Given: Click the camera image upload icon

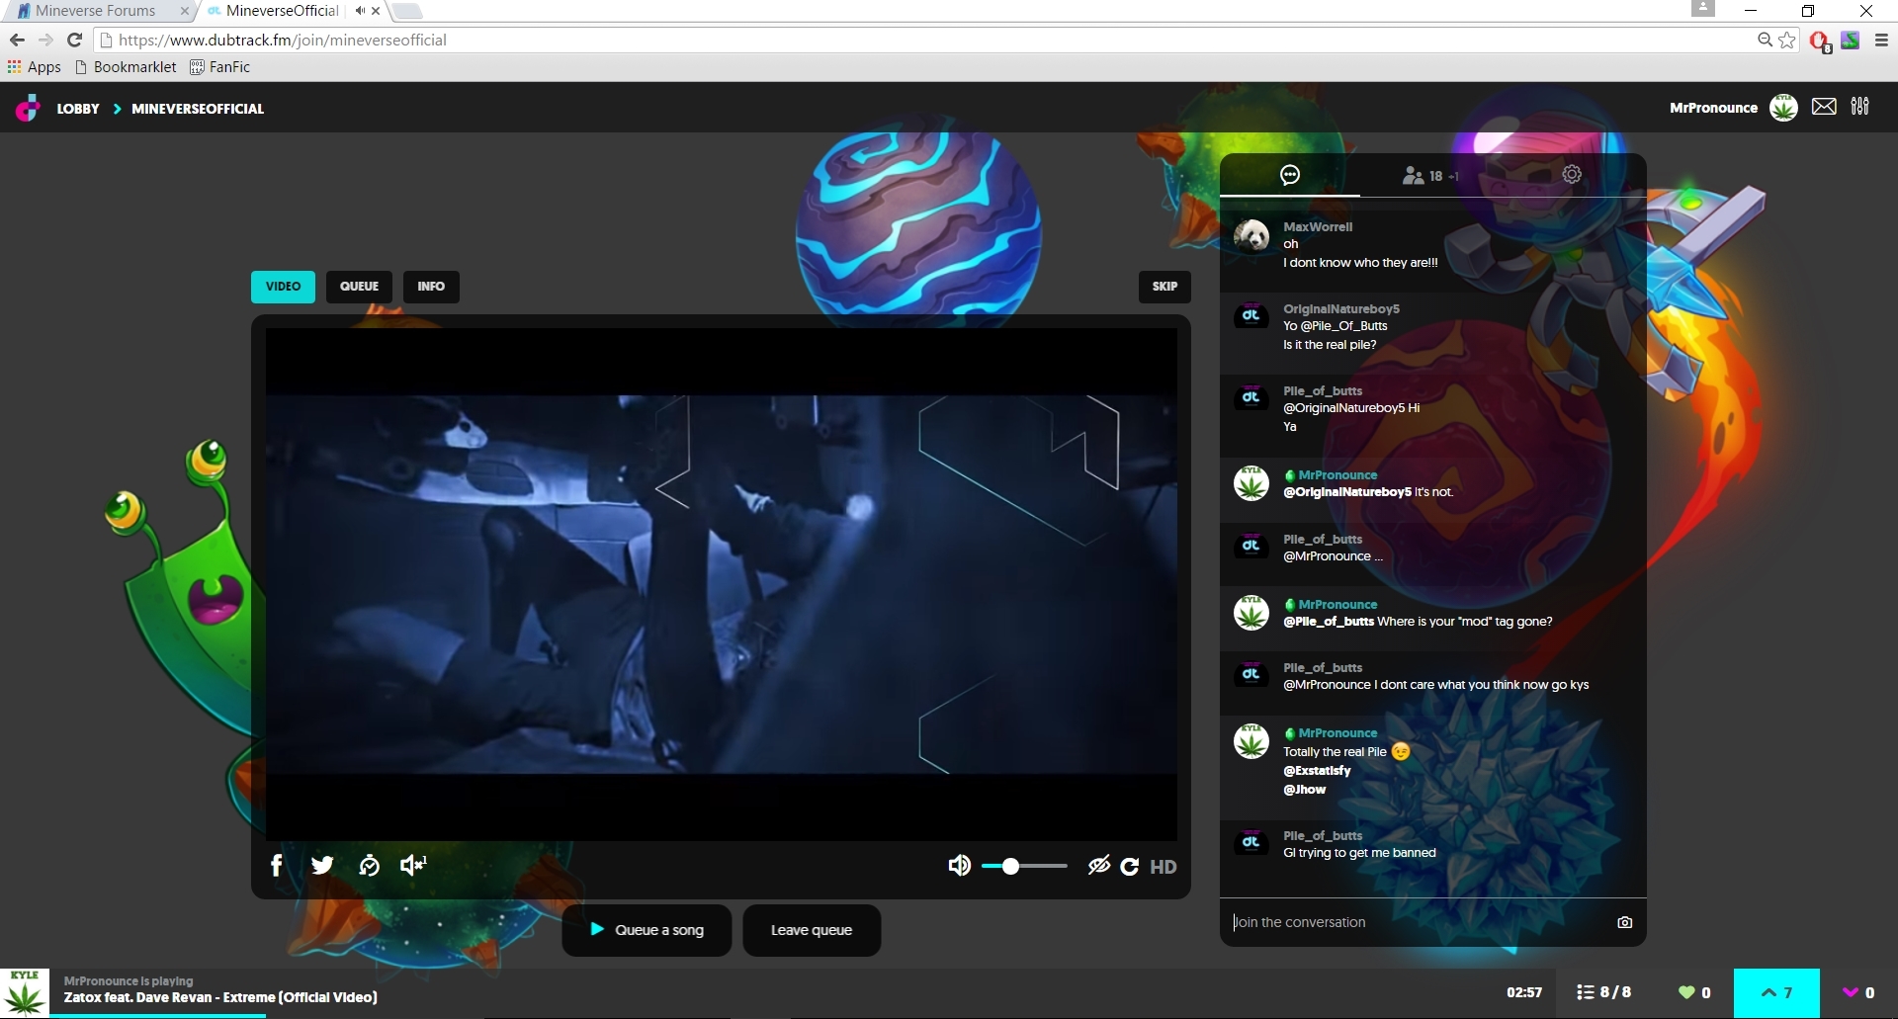Looking at the screenshot, I should (1624, 922).
